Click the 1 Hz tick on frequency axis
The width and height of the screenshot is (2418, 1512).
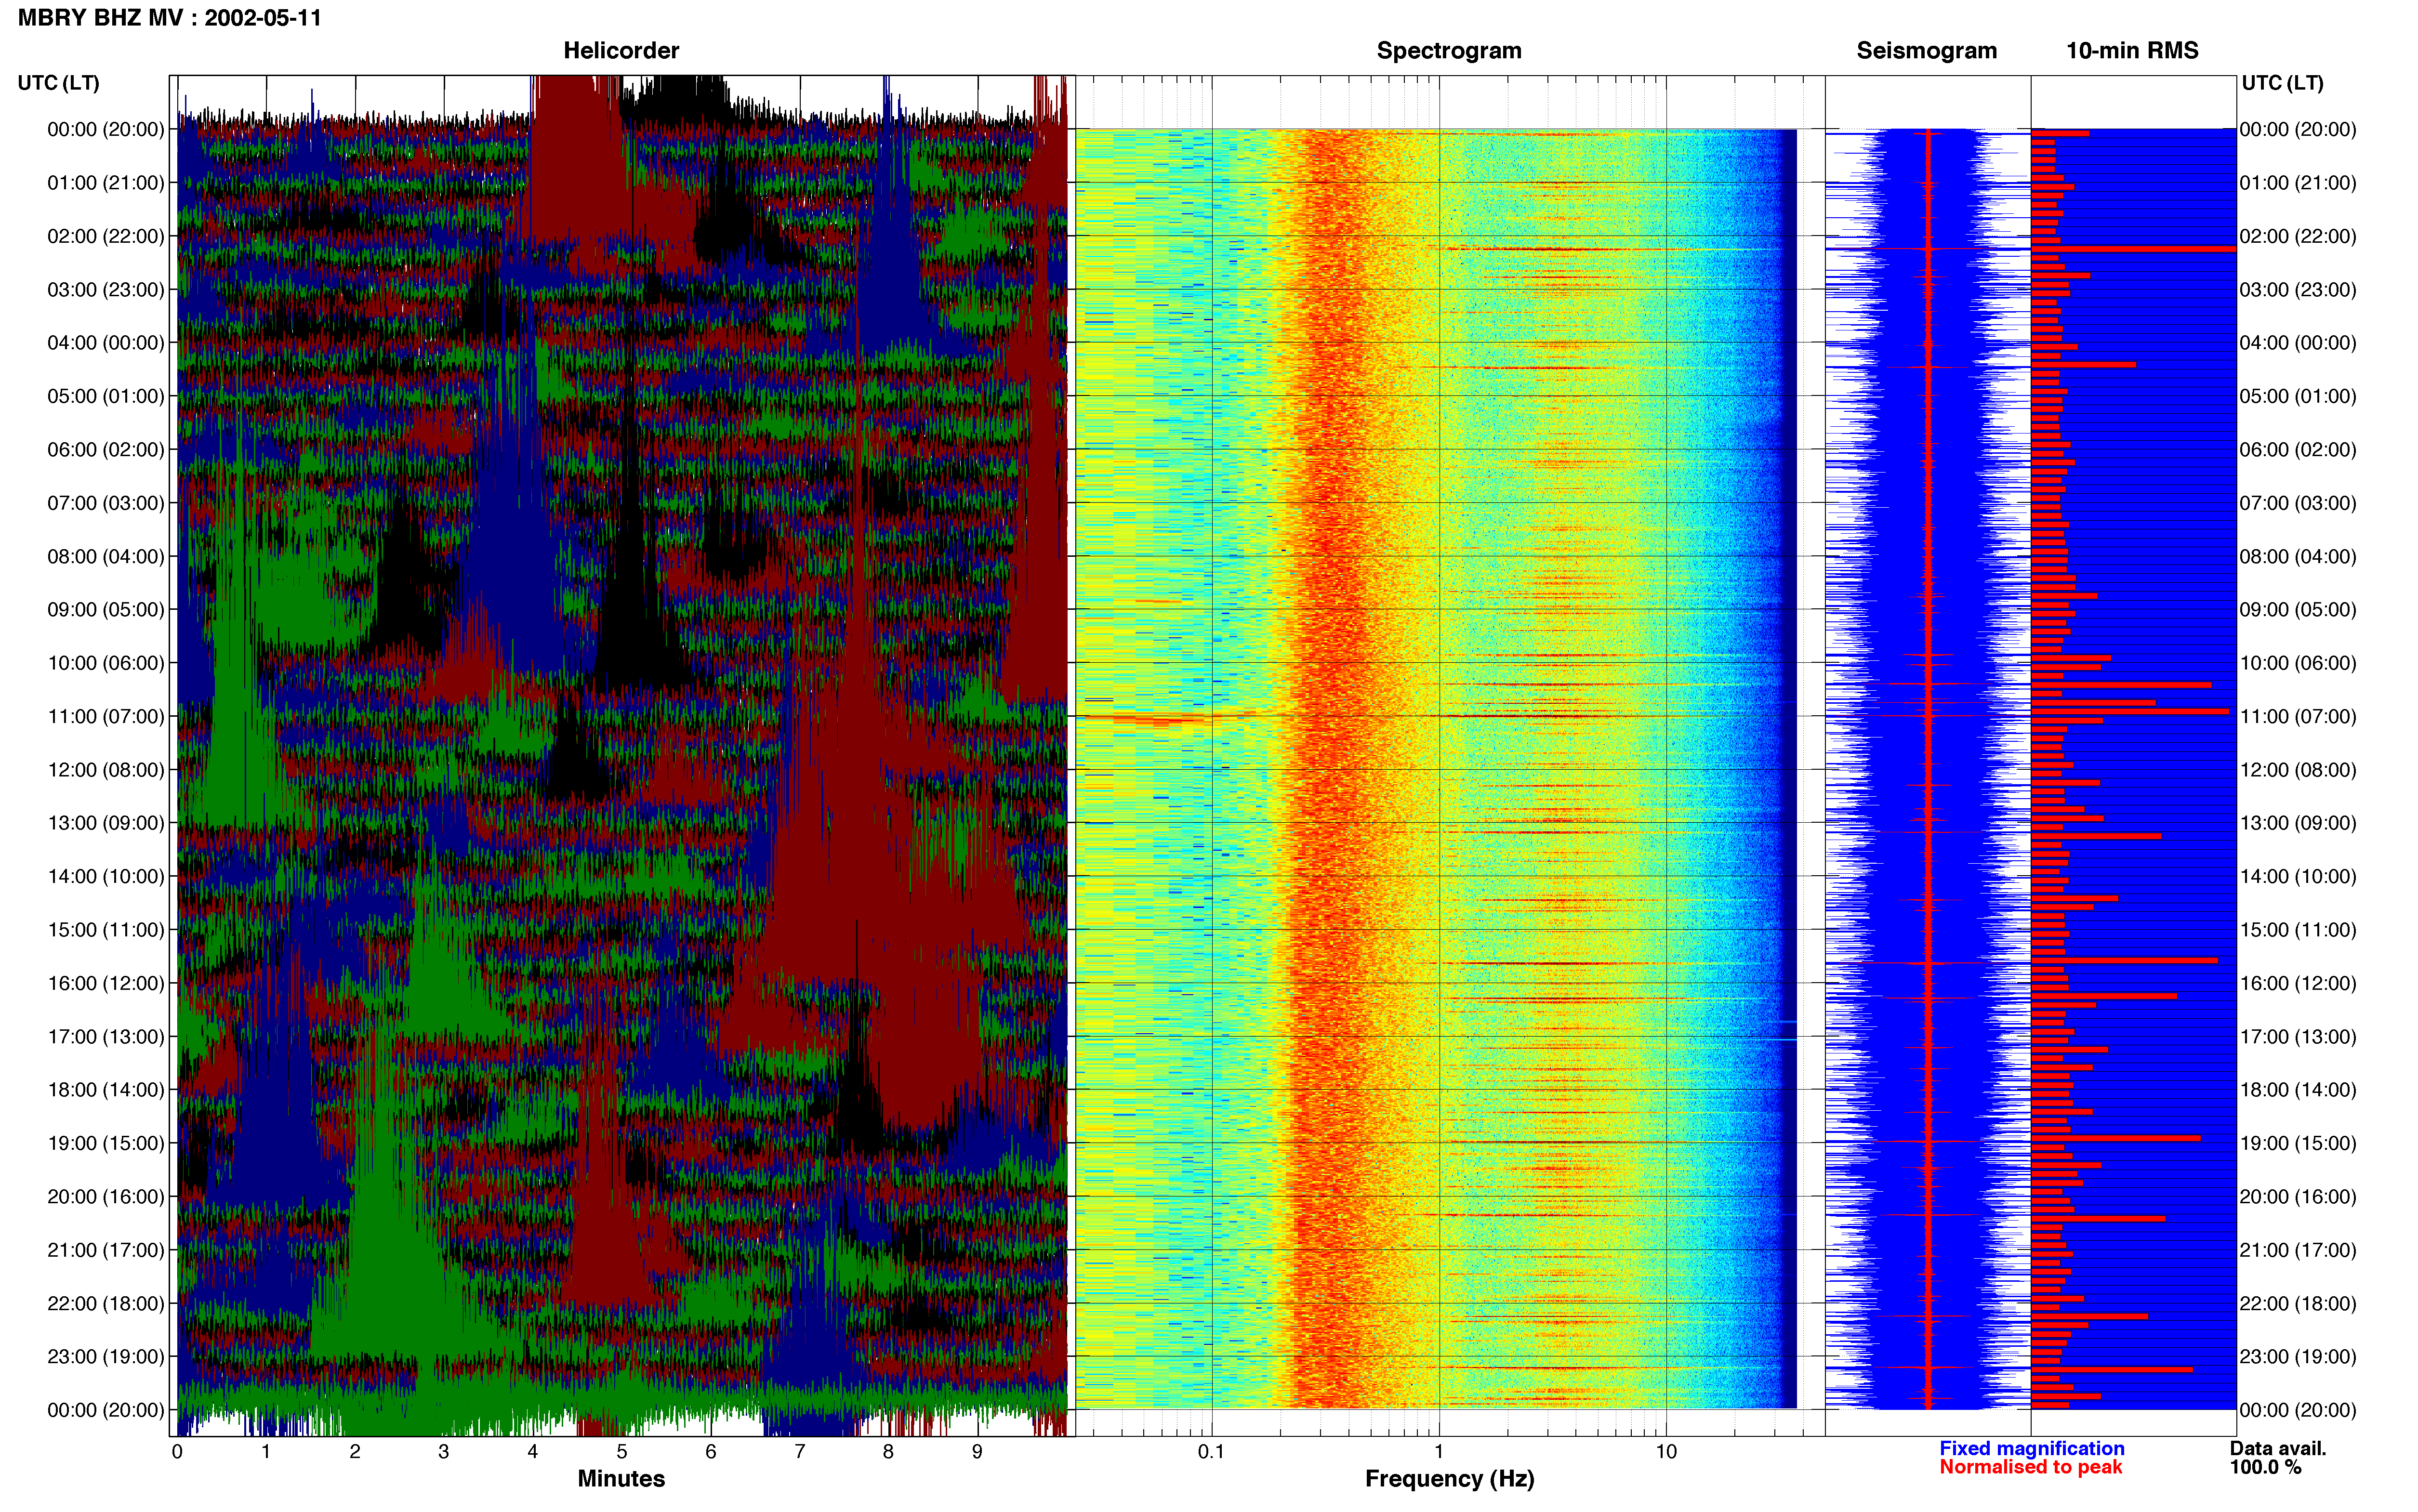point(1439,1452)
